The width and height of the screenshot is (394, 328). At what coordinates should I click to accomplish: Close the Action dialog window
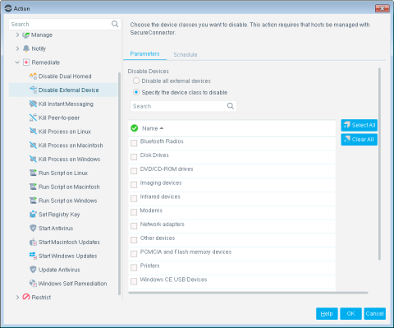pos(382,8)
